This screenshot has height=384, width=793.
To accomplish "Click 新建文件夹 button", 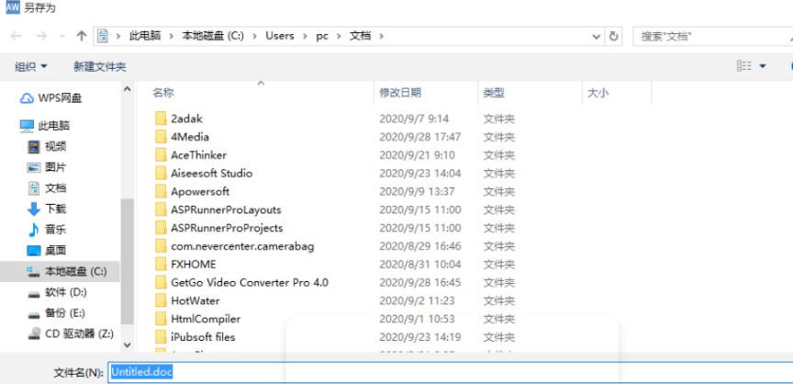I will [x=100, y=66].
